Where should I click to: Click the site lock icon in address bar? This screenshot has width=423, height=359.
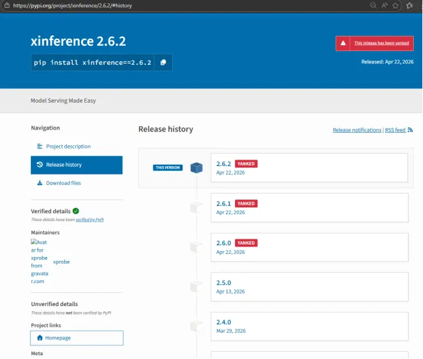[7, 5]
